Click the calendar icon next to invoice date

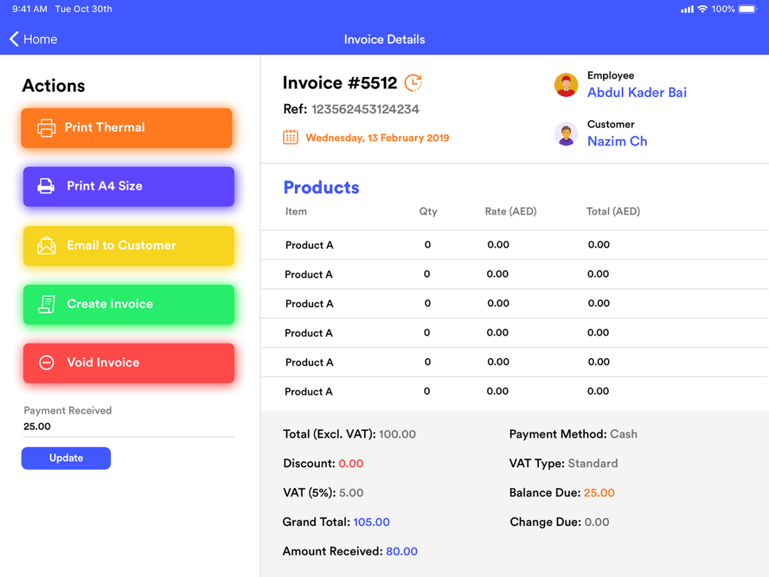tap(290, 138)
